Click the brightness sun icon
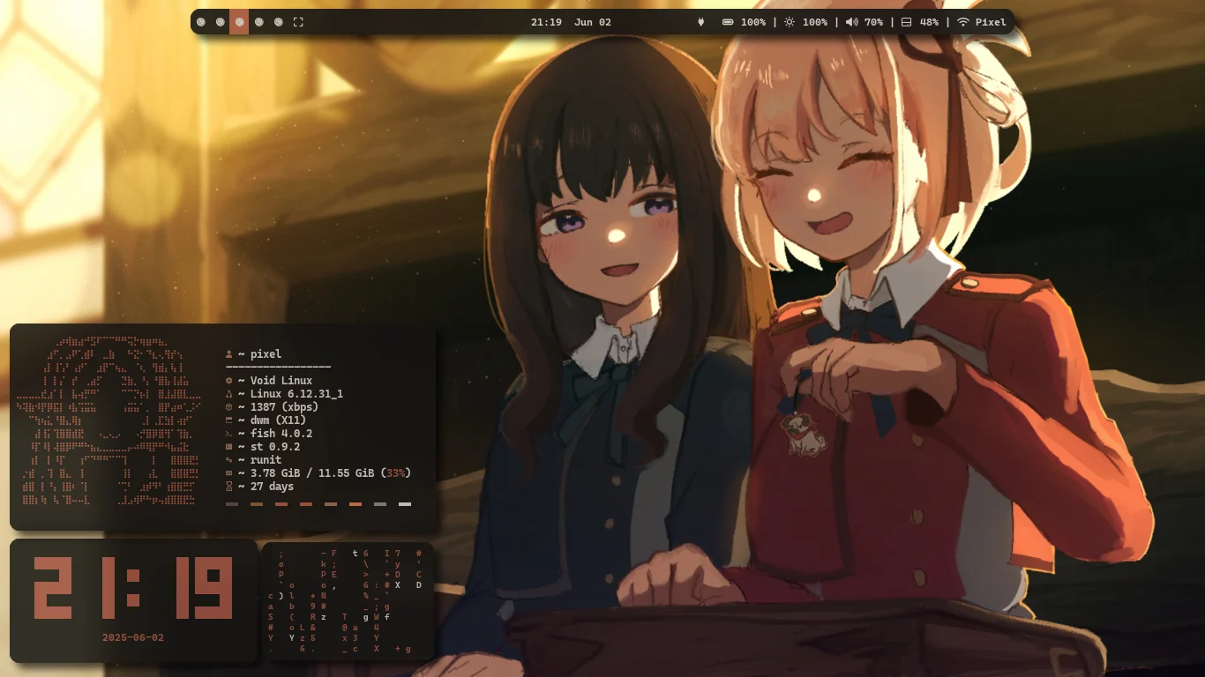 790,22
